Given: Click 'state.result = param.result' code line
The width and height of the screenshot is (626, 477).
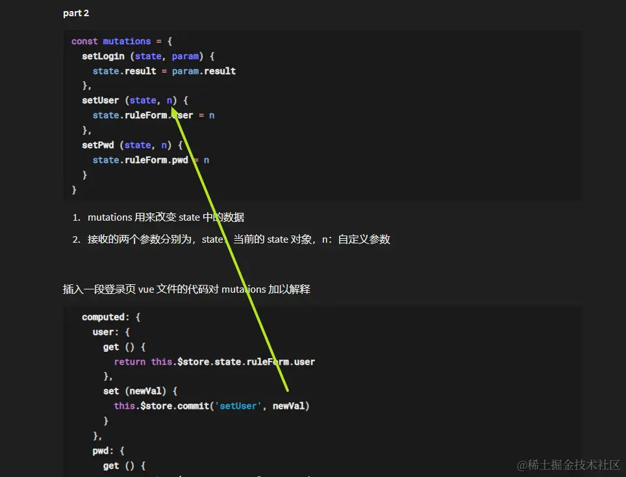Looking at the screenshot, I should coord(164,71).
